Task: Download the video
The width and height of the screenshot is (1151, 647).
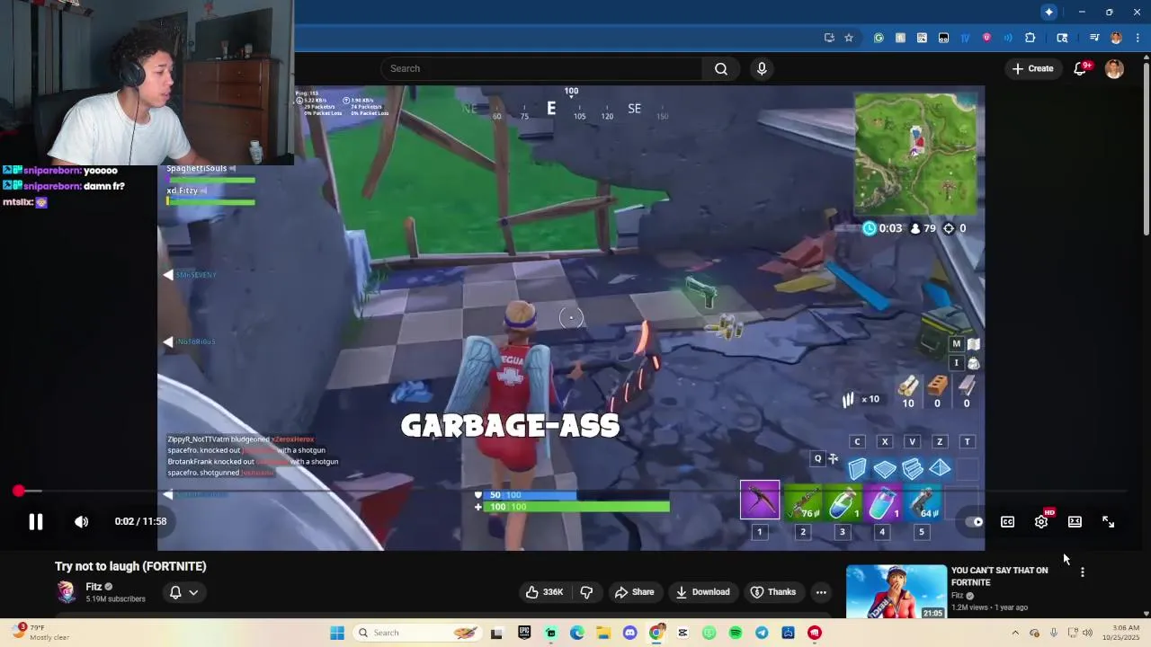Action: pos(702,591)
